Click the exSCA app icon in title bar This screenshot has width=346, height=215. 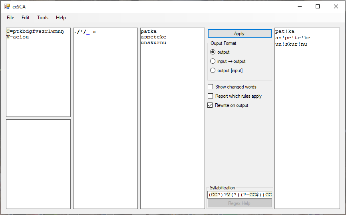(7, 7)
